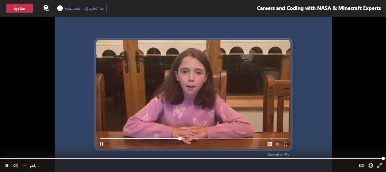Expand the embedded video to fullscreen

pyautogui.click(x=285, y=144)
